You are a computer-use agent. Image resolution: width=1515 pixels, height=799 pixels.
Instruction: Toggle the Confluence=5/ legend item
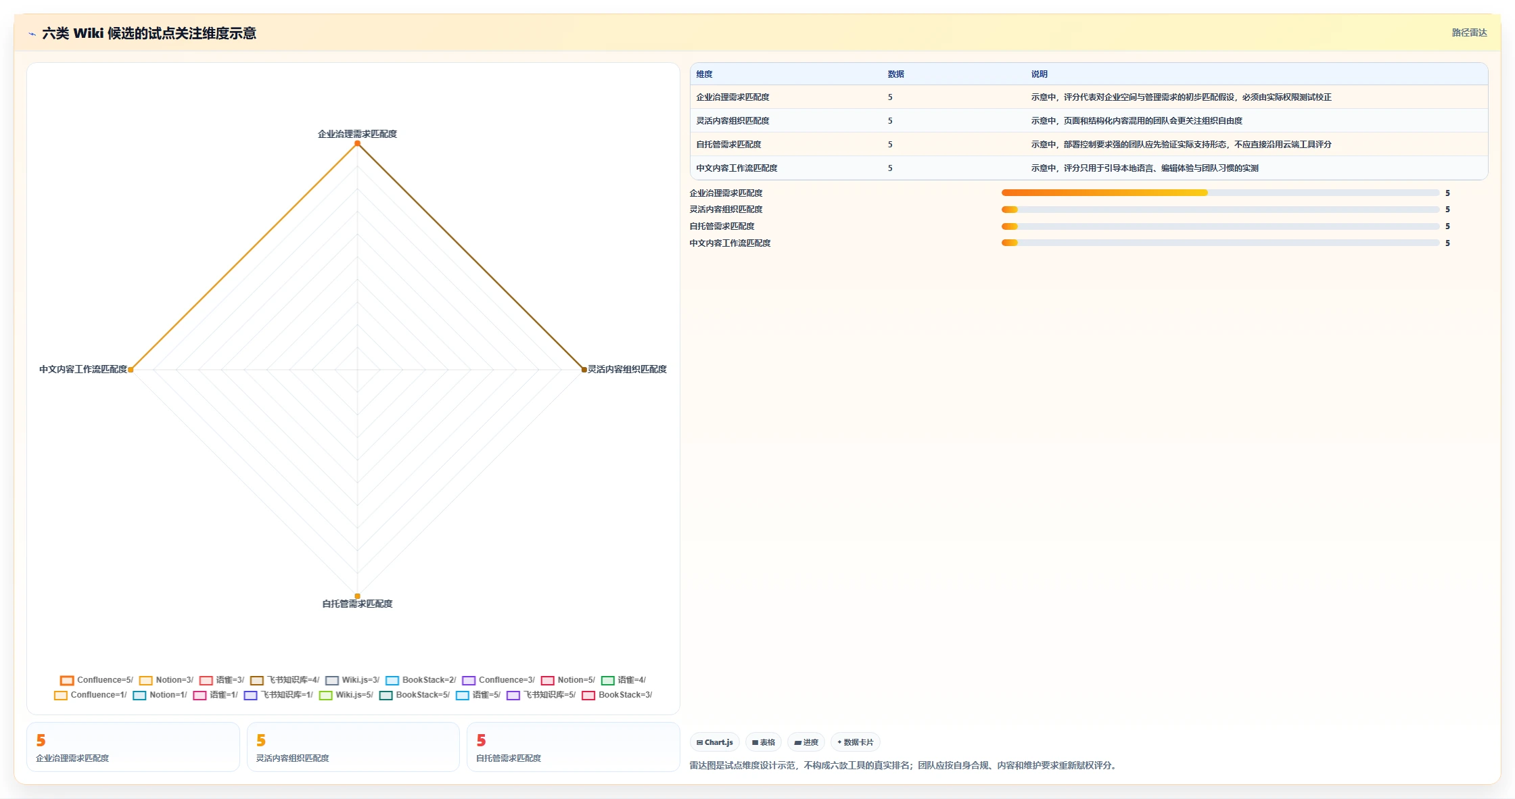(x=97, y=680)
